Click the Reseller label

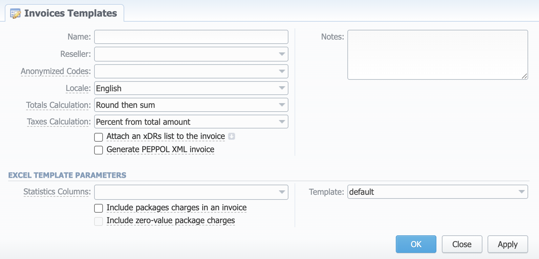(76, 54)
